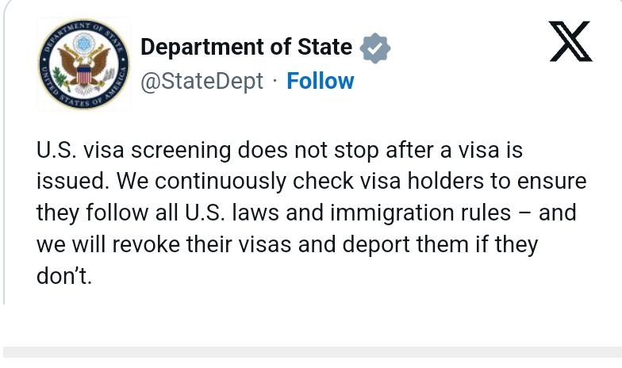Click the @StateDept handle
The height and width of the screenshot is (368, 622).
[x=202, y=81]
